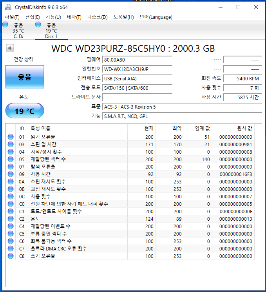Click status orb for ID C0 row
The image size is (266, 292).
11,204
